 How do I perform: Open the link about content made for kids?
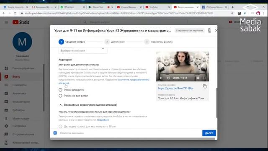(x=133, y=80)
